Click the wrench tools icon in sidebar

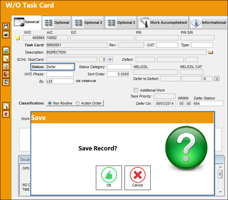click(6, 106)
